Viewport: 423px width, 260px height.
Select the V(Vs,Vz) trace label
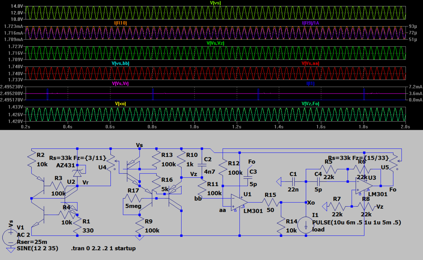click(x=215, y=43)
